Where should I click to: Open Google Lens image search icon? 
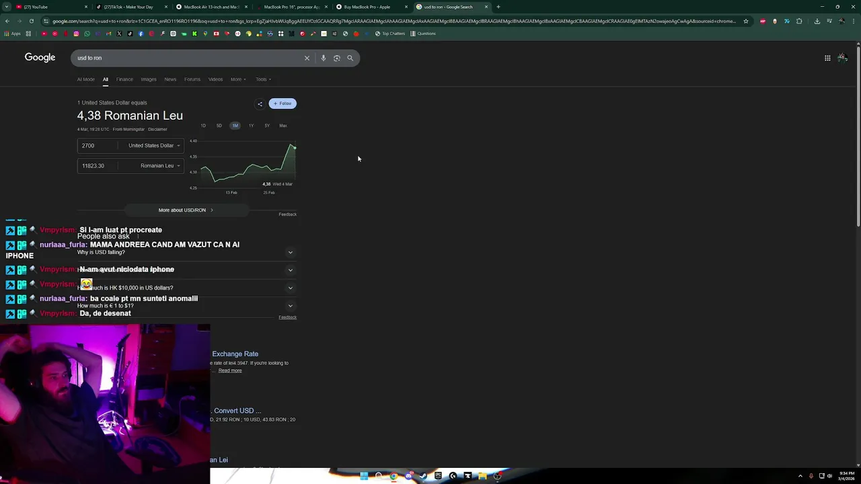click(x=337, y=58)
